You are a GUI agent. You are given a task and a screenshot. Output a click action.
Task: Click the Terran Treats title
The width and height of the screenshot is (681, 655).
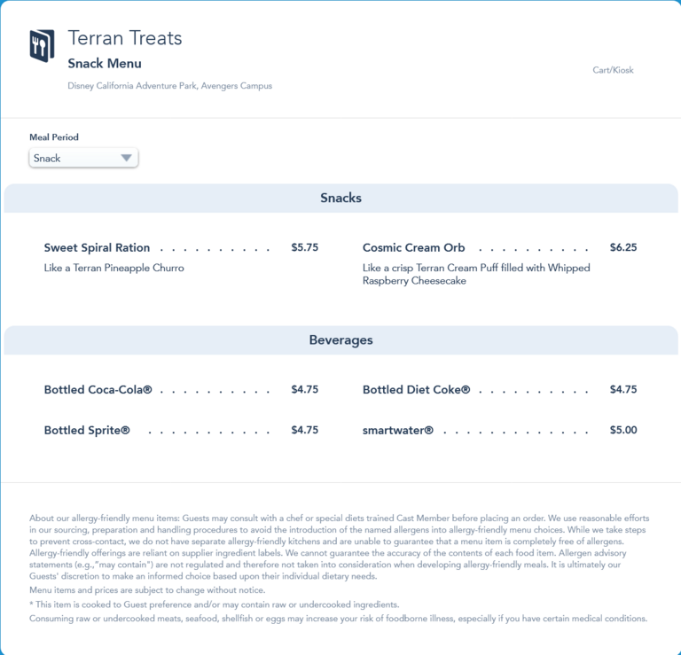tap(125, 38)
